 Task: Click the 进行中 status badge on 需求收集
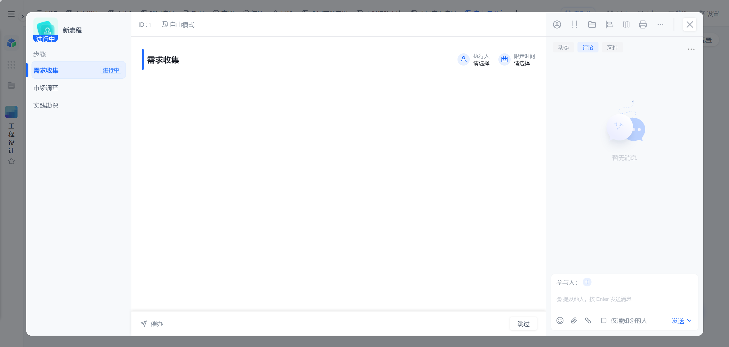coord(111,70)
